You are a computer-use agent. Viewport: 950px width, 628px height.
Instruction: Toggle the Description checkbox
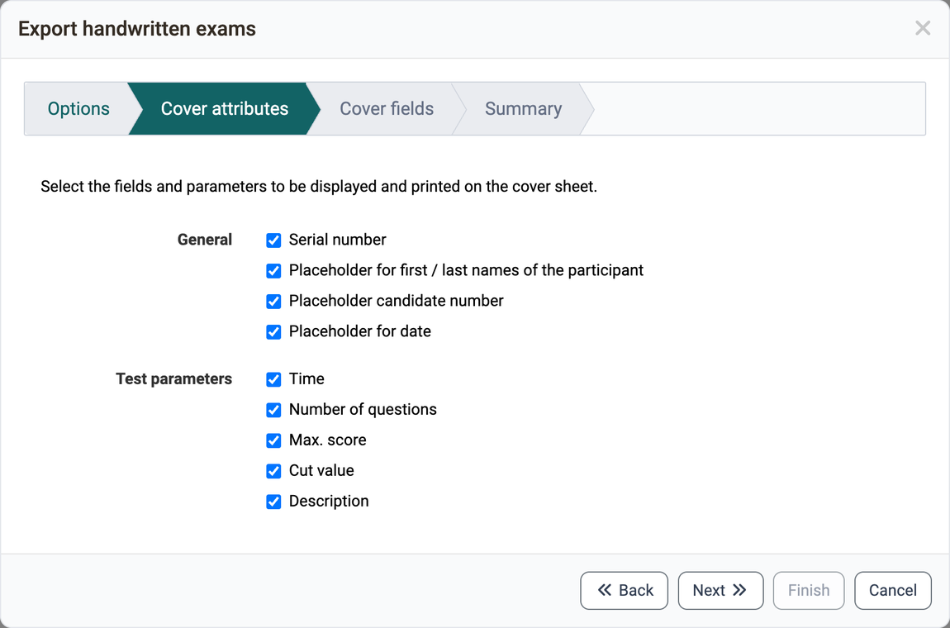click(274, 502)
